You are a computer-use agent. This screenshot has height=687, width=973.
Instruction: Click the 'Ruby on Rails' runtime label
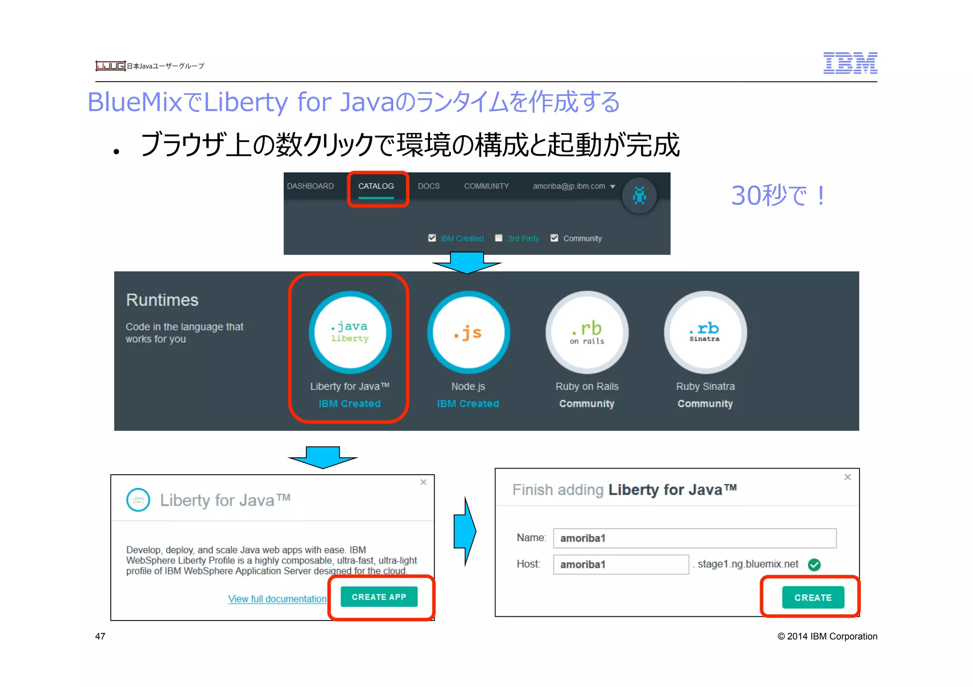coord(587,386)
